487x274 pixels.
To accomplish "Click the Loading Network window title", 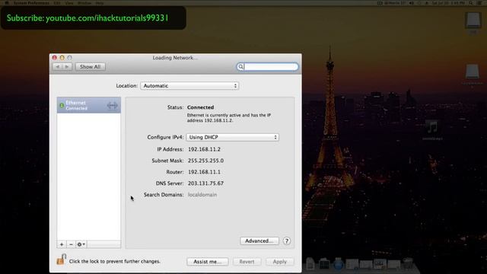I will [x=175, y=58].
